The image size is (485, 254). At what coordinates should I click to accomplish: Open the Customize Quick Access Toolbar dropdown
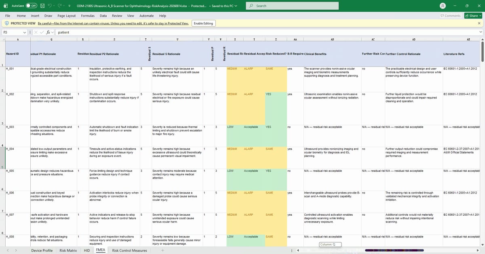[70, 6]
